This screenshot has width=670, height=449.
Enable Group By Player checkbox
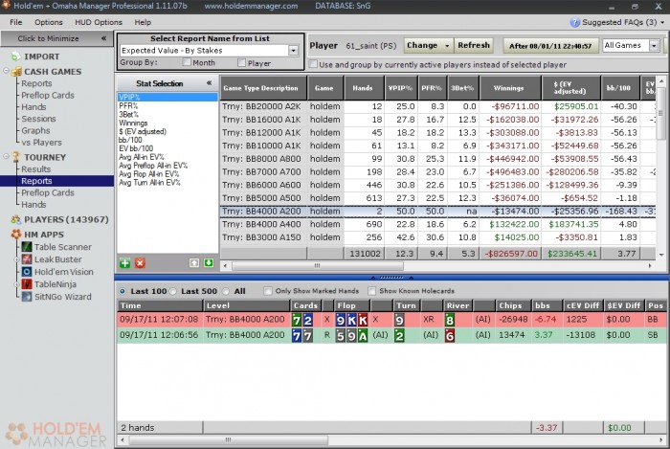click(x=242, y=63)
